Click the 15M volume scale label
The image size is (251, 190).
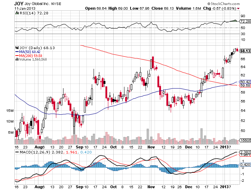click(10, 111)
